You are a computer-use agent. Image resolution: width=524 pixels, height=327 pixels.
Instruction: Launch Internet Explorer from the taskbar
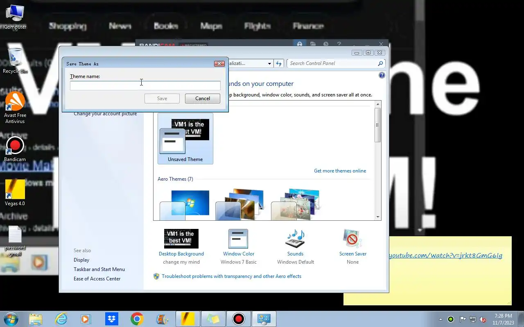pos(61,319)
